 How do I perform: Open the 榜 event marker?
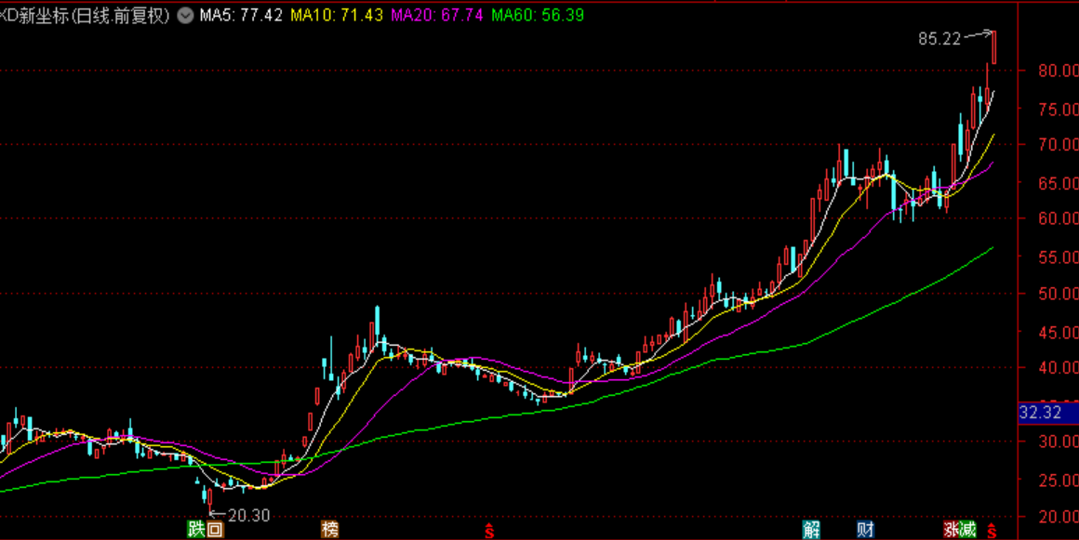point(330,530)
